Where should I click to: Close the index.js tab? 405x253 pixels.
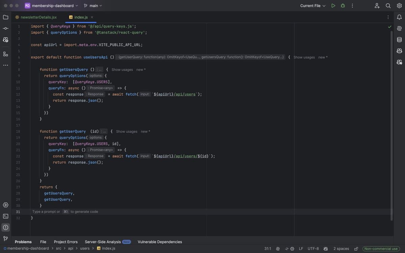tap(92, 17)
